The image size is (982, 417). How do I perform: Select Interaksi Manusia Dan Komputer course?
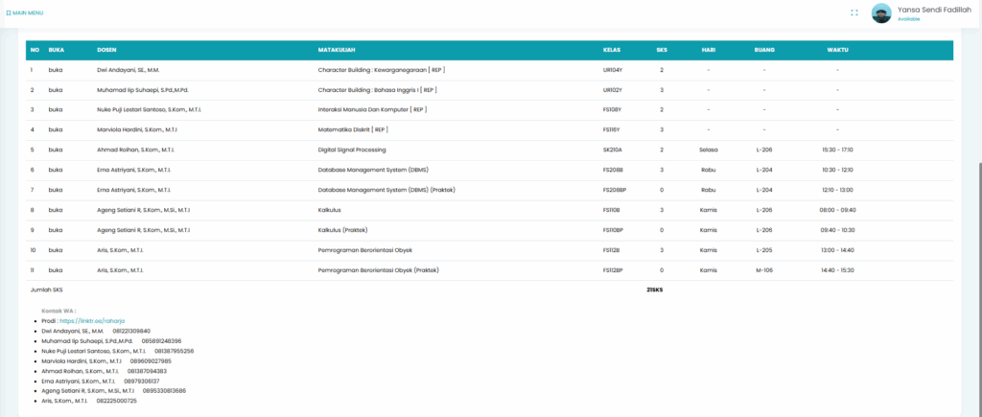coord(371,109)
